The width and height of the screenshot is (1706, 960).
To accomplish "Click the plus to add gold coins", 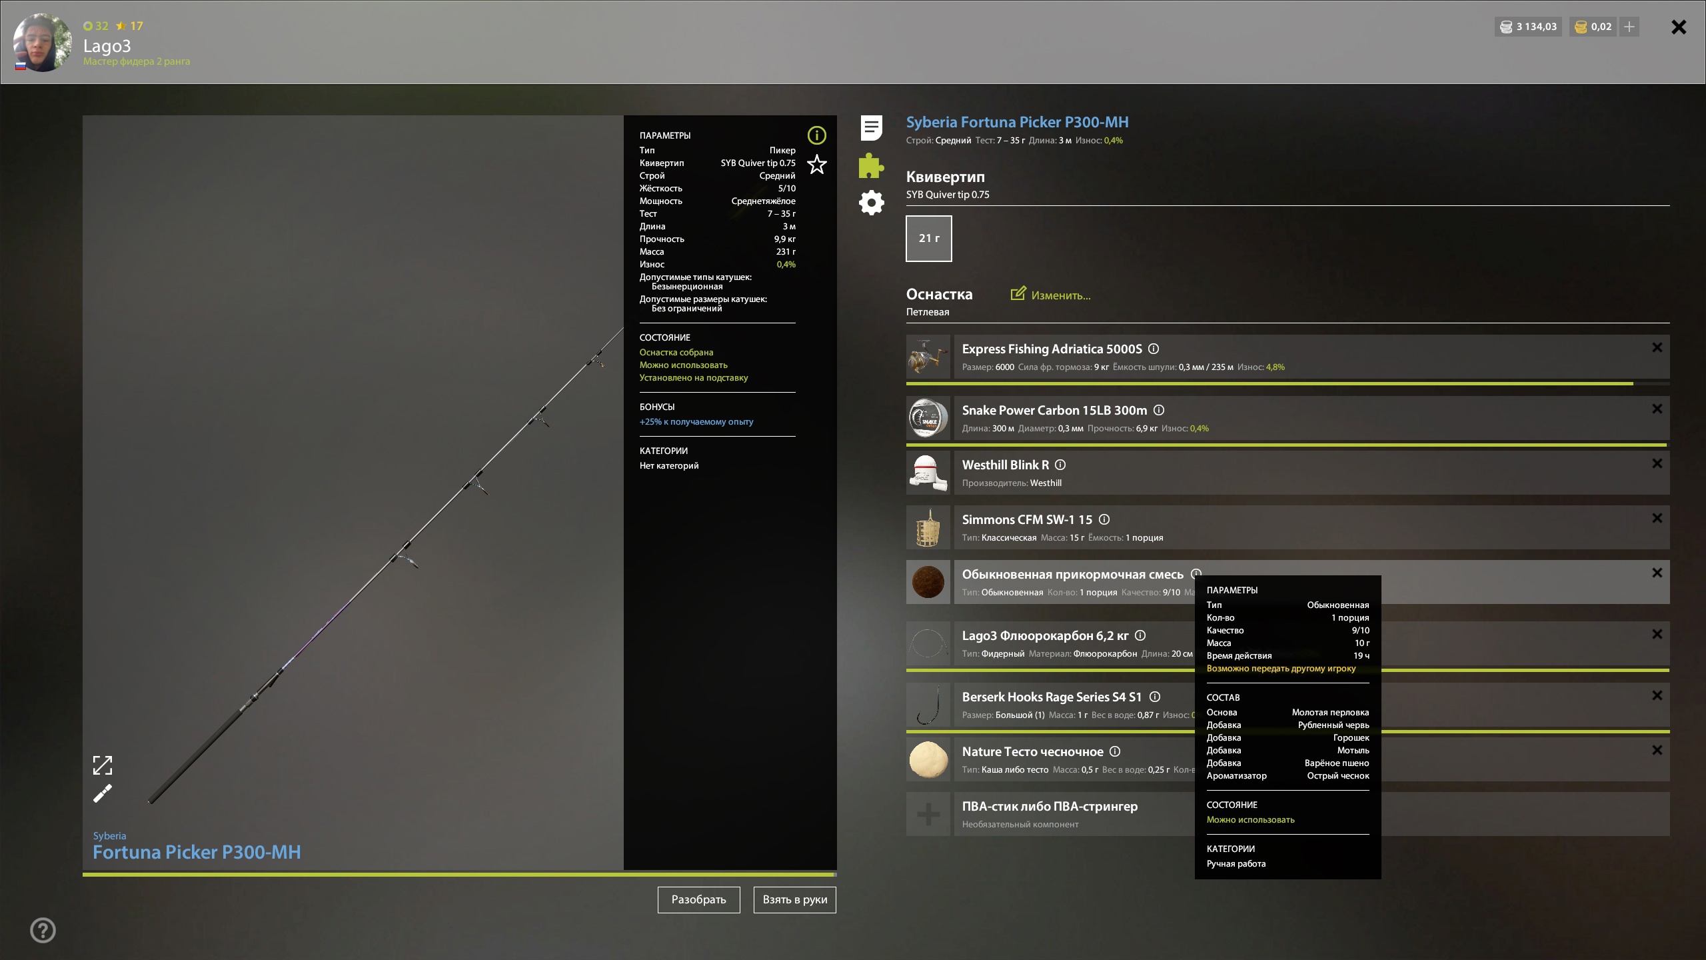I will point(1629,27).
